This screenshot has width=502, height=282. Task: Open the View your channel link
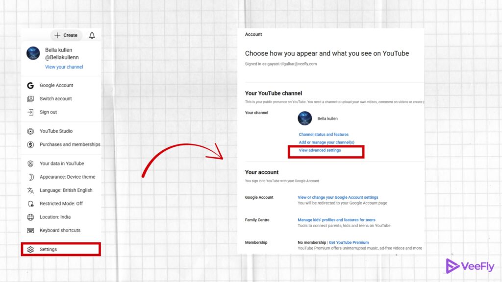64,67
